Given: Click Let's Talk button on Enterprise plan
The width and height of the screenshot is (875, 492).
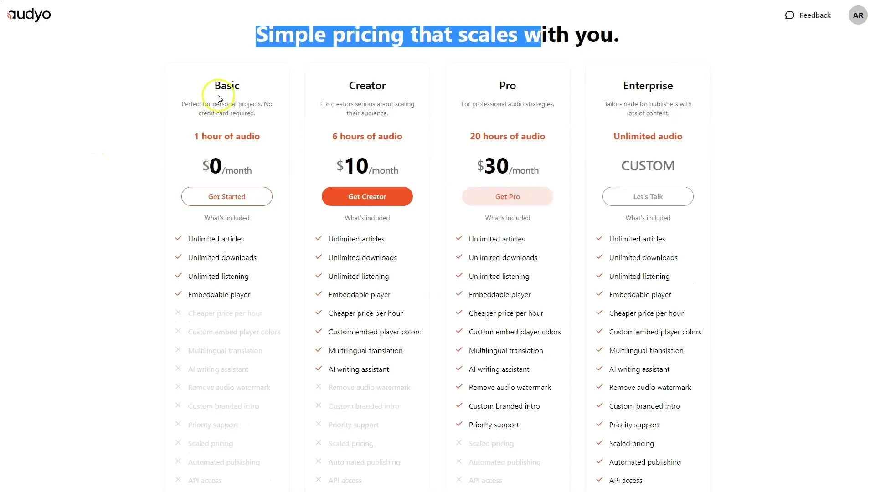Looking at the screenshot, I should point(648,196).
